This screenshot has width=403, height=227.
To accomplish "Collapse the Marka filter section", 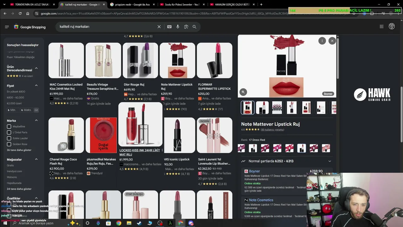I will [36, 120].
